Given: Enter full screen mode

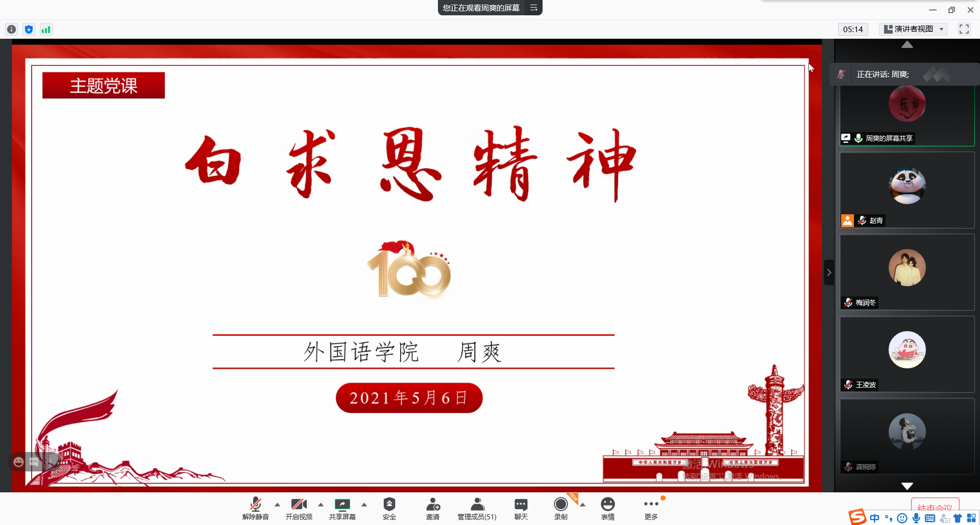Looking at the screenshot, I should (964, 29).
